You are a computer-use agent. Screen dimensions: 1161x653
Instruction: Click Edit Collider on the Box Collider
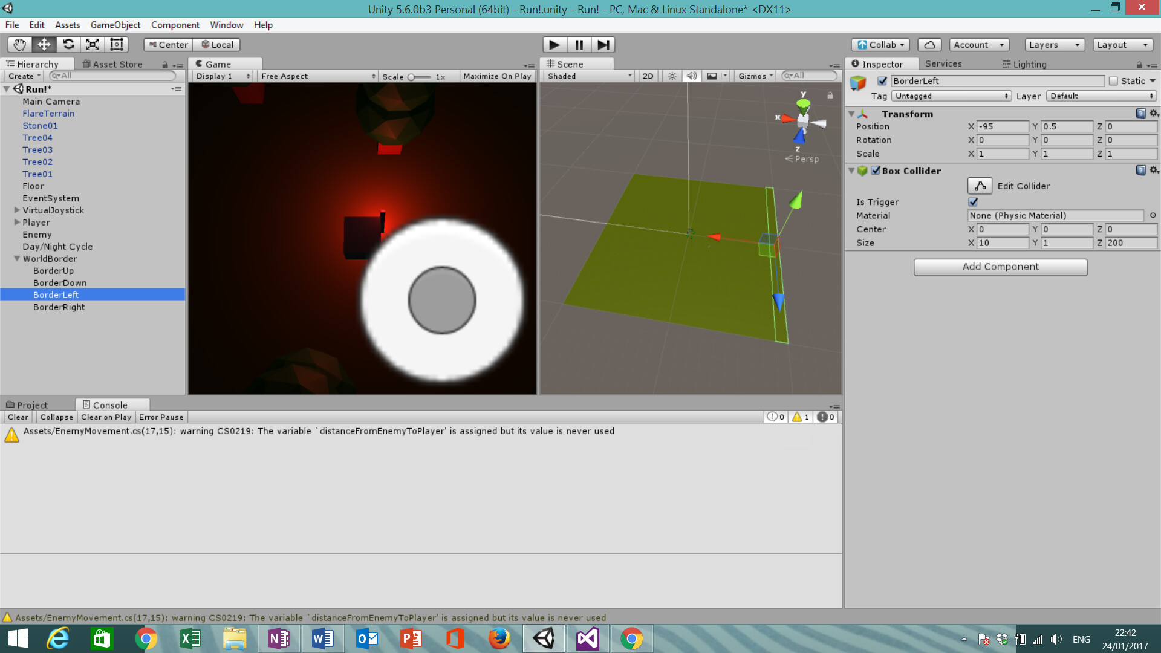[x=979, y=186]
